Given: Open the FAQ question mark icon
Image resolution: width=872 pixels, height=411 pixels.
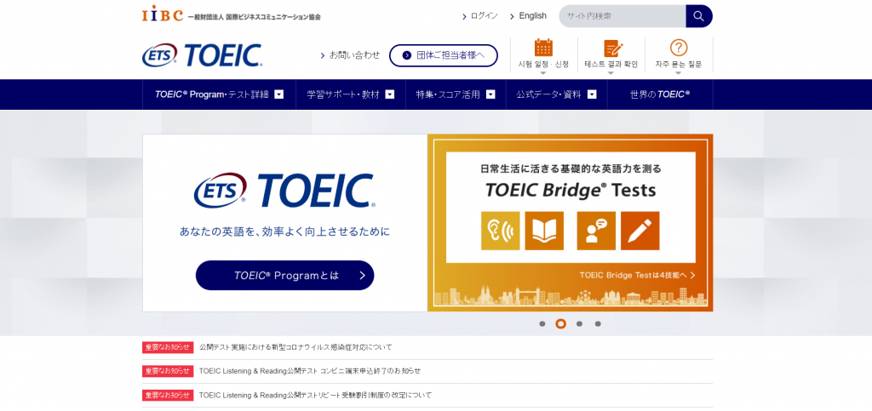Looking at the screenshot, I should (679, 48).
